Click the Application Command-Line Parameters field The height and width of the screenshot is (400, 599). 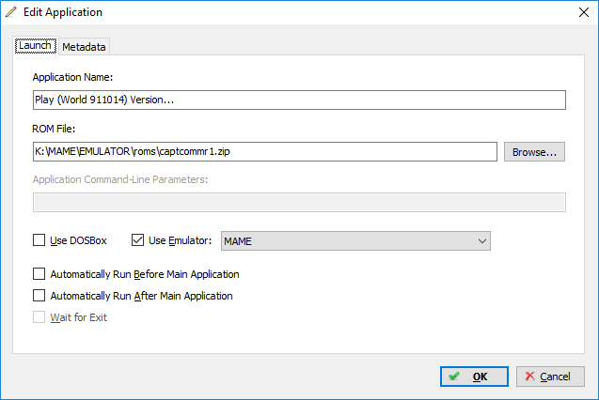tap(299, 202)
